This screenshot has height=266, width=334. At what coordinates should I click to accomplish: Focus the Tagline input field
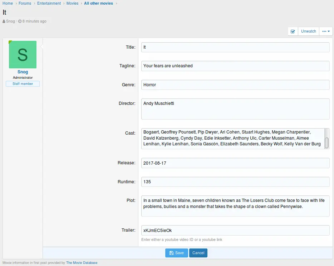[235, 66]
